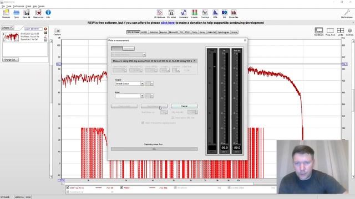Click Cancel in Make a measurement dialog
Screen dimensions: 355x199
(x=184, y=106)
